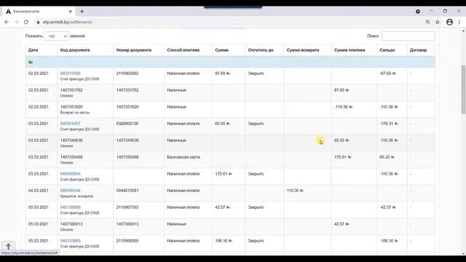Close the Взаиморасчеты browser tab
The height and width of the screenshot is (262, 466).
(x=71, y=12)
